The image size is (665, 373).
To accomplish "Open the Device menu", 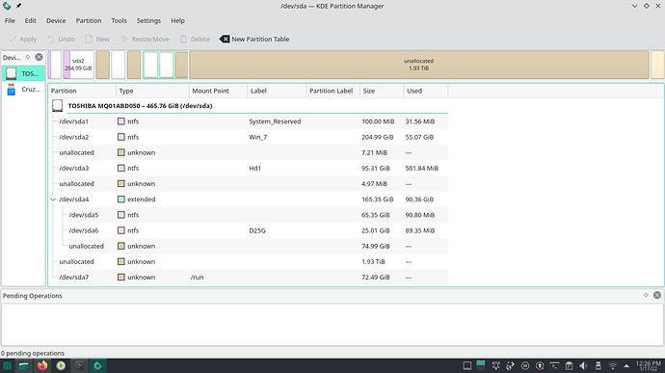I will point(56,21).
